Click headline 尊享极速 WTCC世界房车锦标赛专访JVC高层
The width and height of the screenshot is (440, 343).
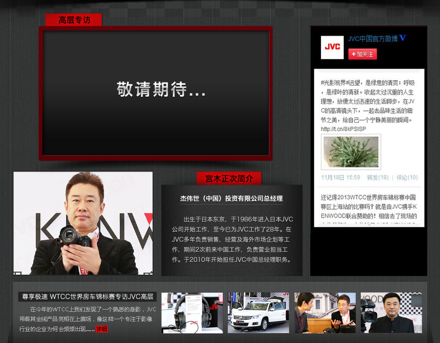[88, 297]
